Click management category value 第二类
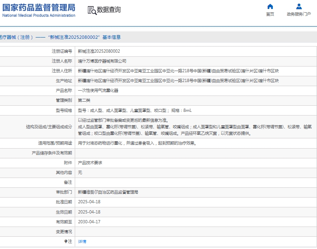The height and width of the screenshot is (249, 317). coord(84,100)
